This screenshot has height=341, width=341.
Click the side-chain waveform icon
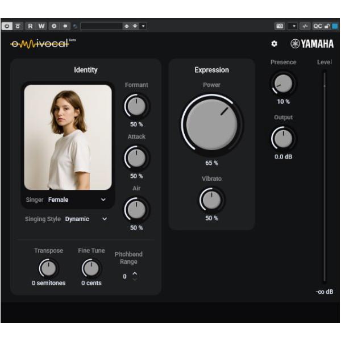point(305,26)
